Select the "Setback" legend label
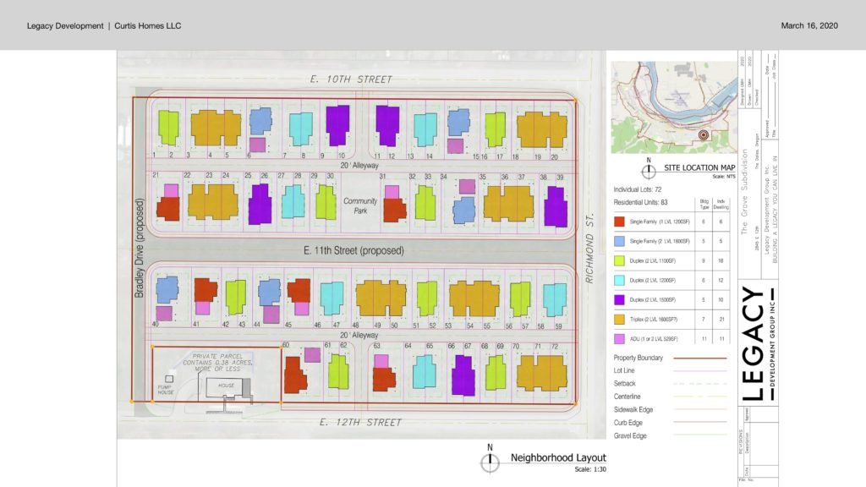 click(x=625, y=383)
